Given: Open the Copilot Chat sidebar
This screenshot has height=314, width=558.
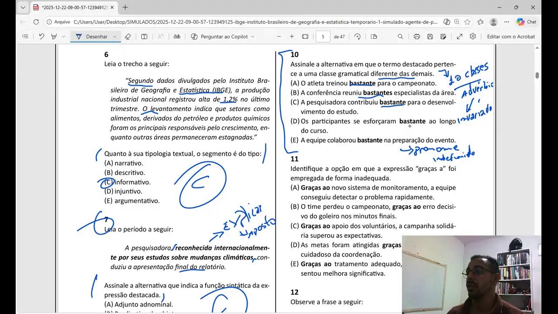Looking at the screenshot, I should click(526, 22).
